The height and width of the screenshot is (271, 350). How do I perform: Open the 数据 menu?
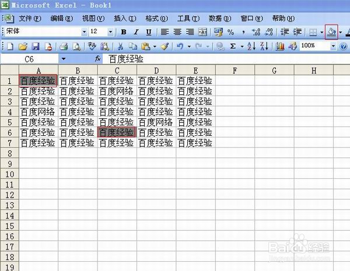point(220,18)
